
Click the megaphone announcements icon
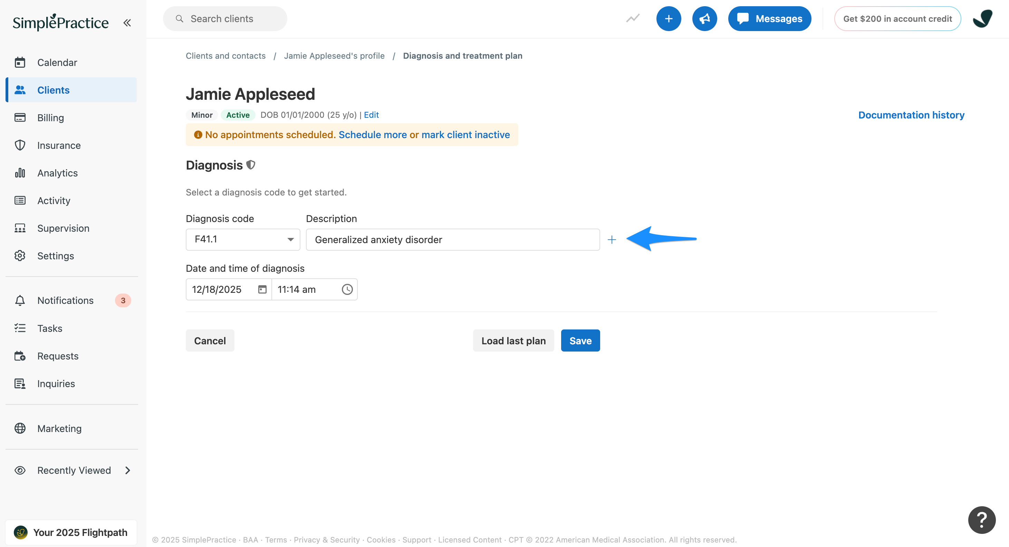tap(704, 18)
